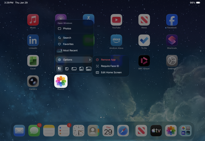Tap the 3:29 PM time in status bar
The height and width of the screenshot is (141, 205).
click(9, 3)
